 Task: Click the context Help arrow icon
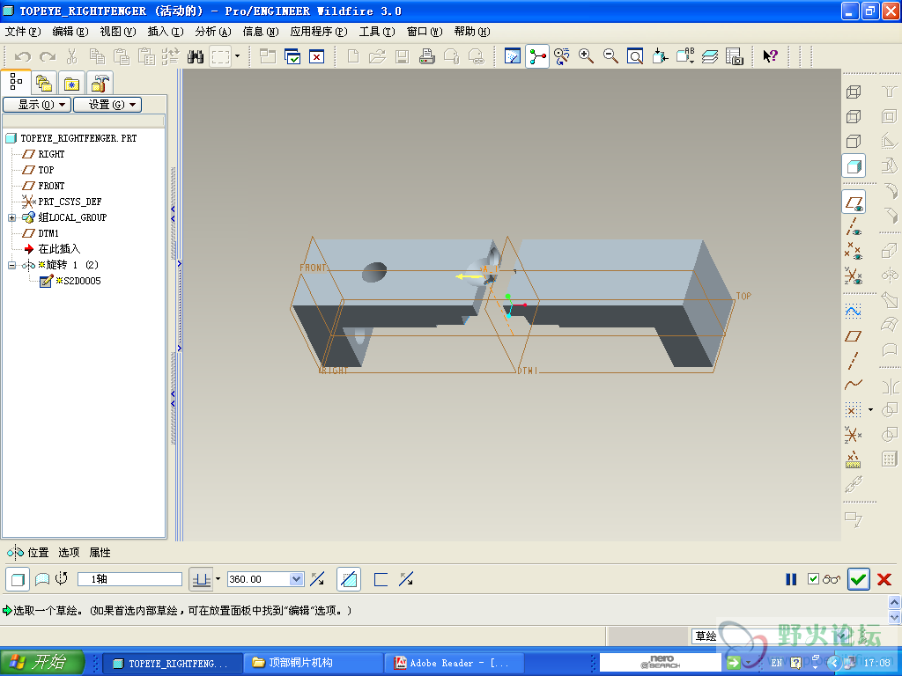tap(770, 56)
